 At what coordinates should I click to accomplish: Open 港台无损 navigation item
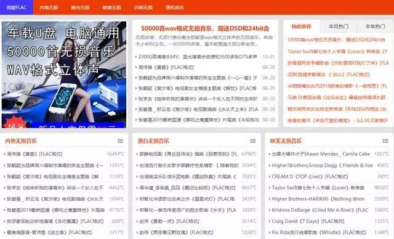pos(80,7)
